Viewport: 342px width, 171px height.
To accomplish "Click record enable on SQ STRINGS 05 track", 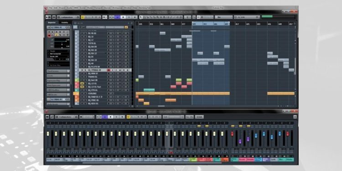I will click(x=109, y=70).
